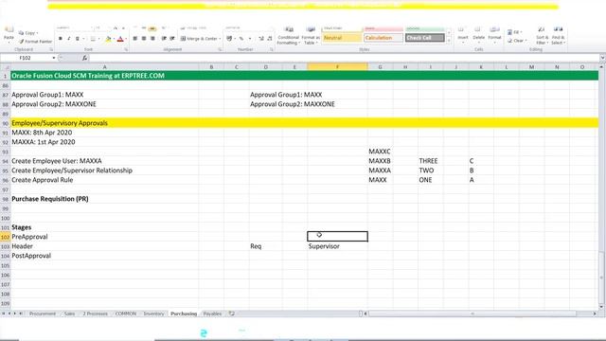Screen dimensions: 606x341
Task: Select row 98 header
Action: [5, 199]
